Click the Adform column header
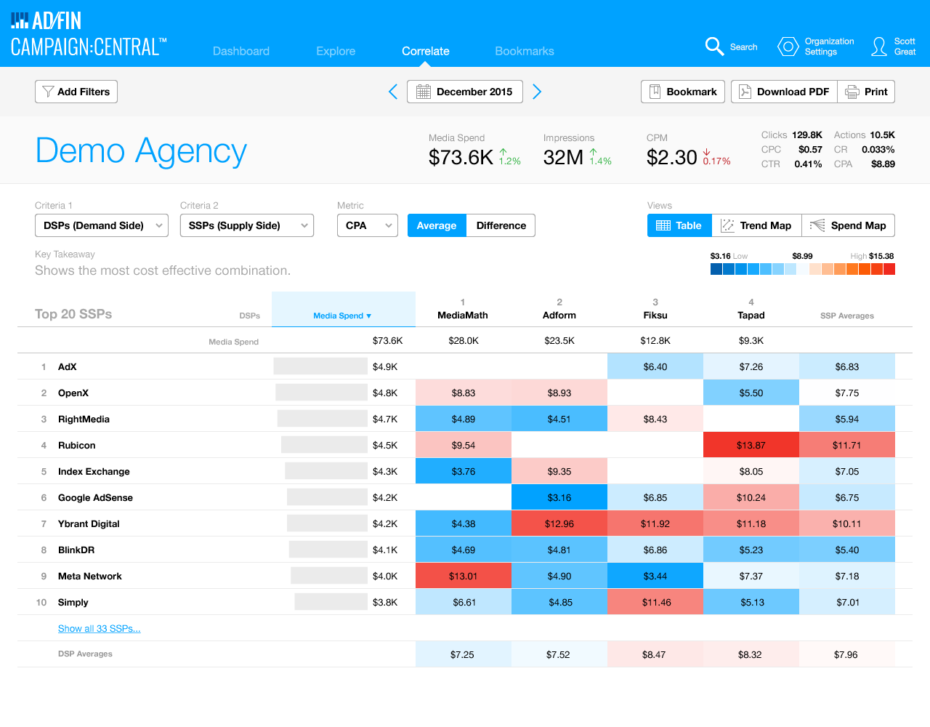This screenshot has height=727, width=930. pos(559,316)
